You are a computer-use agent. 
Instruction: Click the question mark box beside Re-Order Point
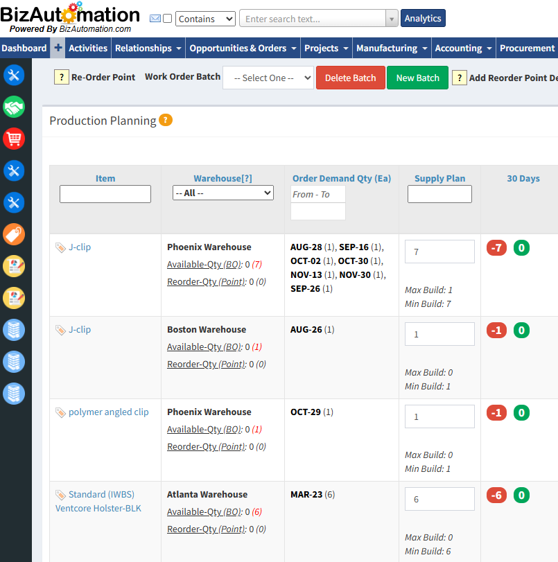[x=61, y=77]
